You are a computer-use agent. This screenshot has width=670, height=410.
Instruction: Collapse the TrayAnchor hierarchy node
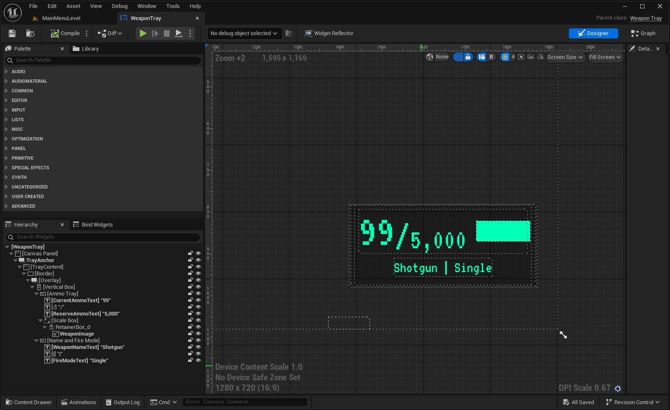[15, 260]
